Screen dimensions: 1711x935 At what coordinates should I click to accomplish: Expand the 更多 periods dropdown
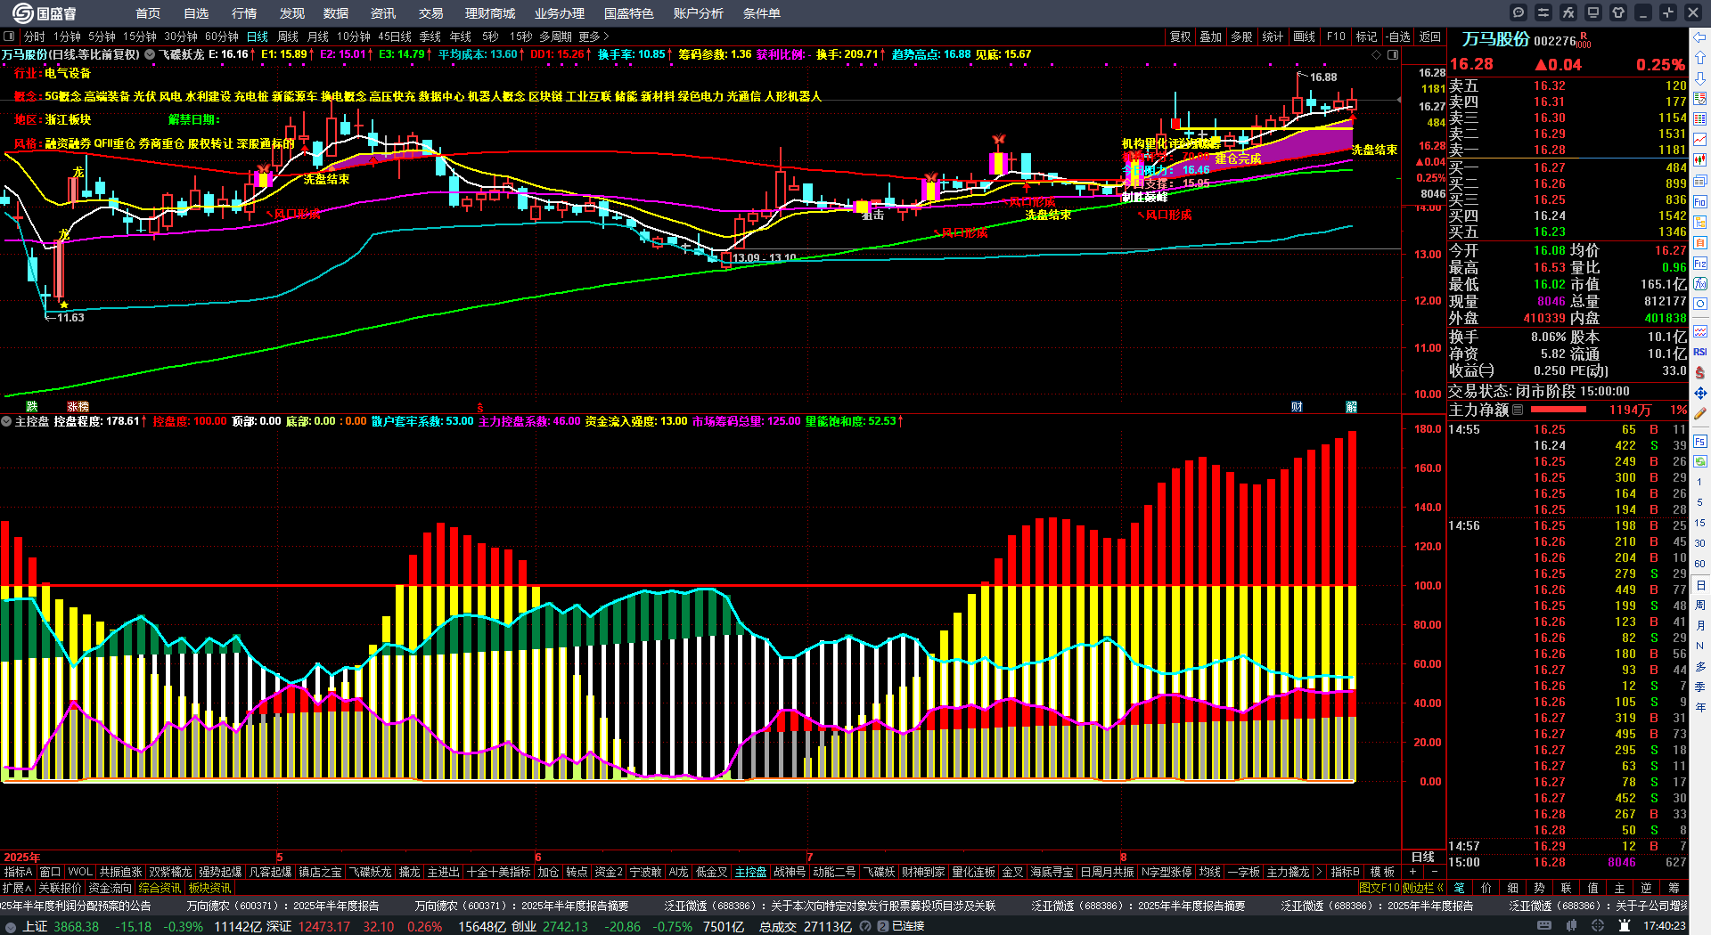[x=594, y=37]
